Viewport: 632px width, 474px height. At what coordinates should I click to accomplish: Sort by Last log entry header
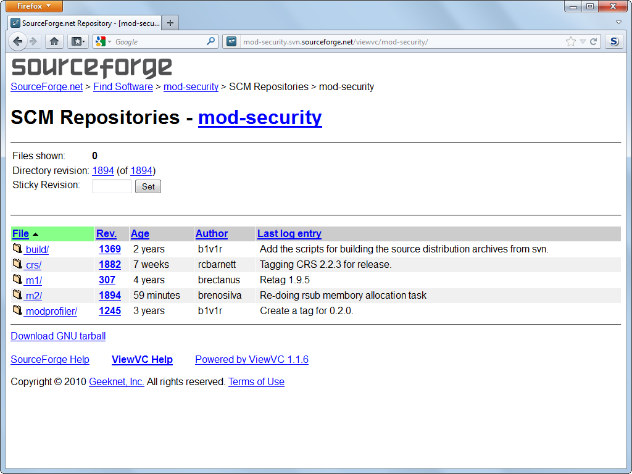[289, 234]
